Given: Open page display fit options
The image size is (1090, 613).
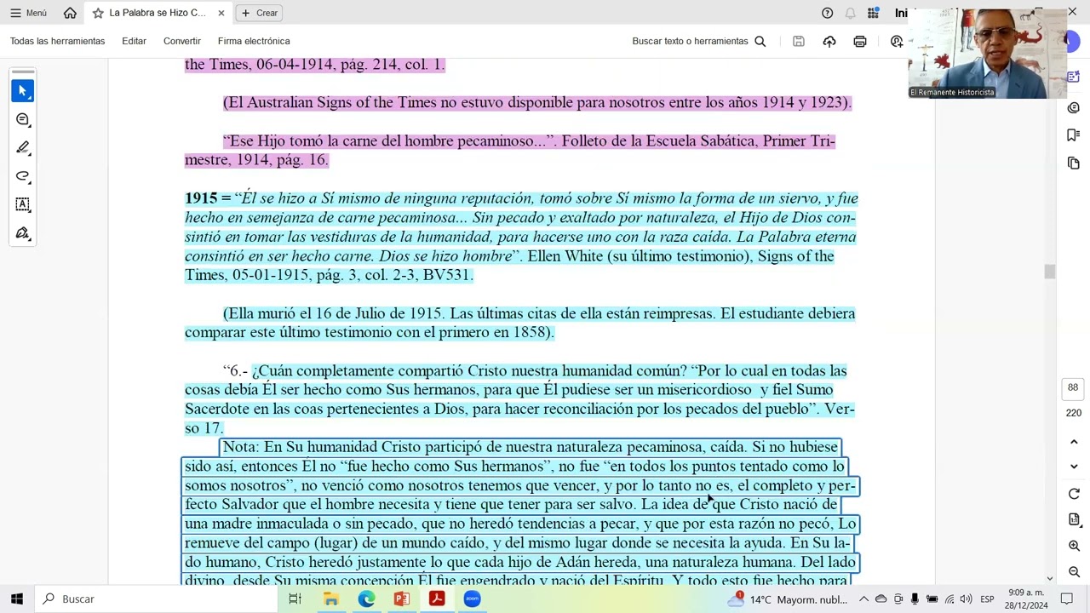Looking at the screenshot, I should (x=1074, y=519).
